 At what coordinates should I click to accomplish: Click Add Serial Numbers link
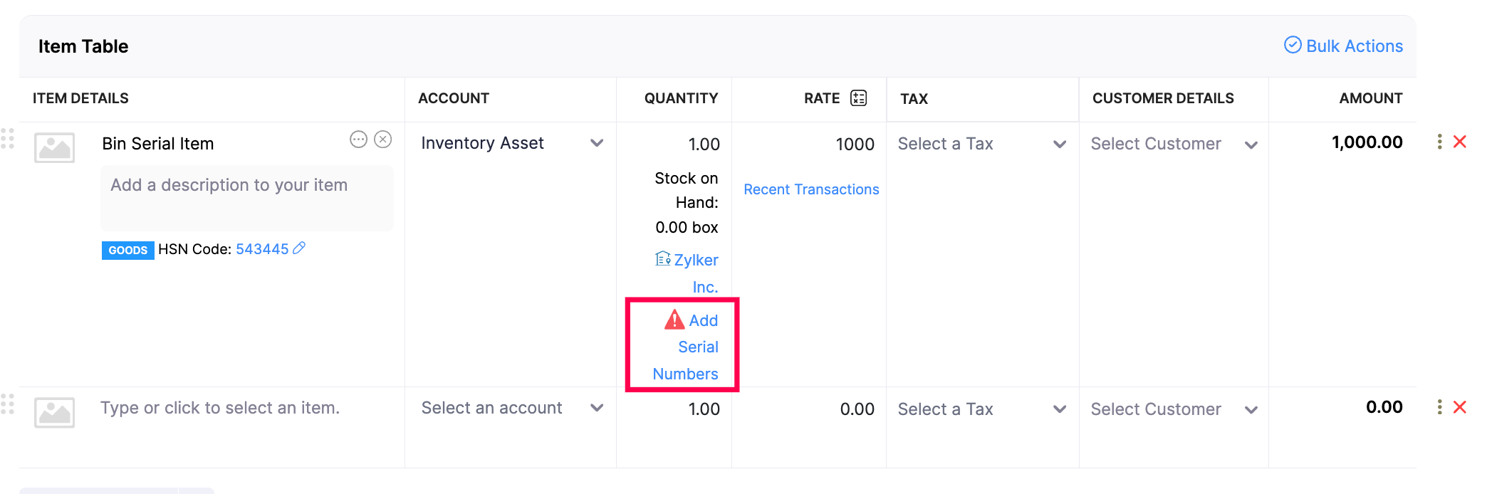coord(686,347)
